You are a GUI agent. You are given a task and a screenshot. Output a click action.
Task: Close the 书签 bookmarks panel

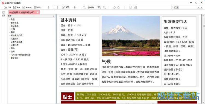coord(54,16)
